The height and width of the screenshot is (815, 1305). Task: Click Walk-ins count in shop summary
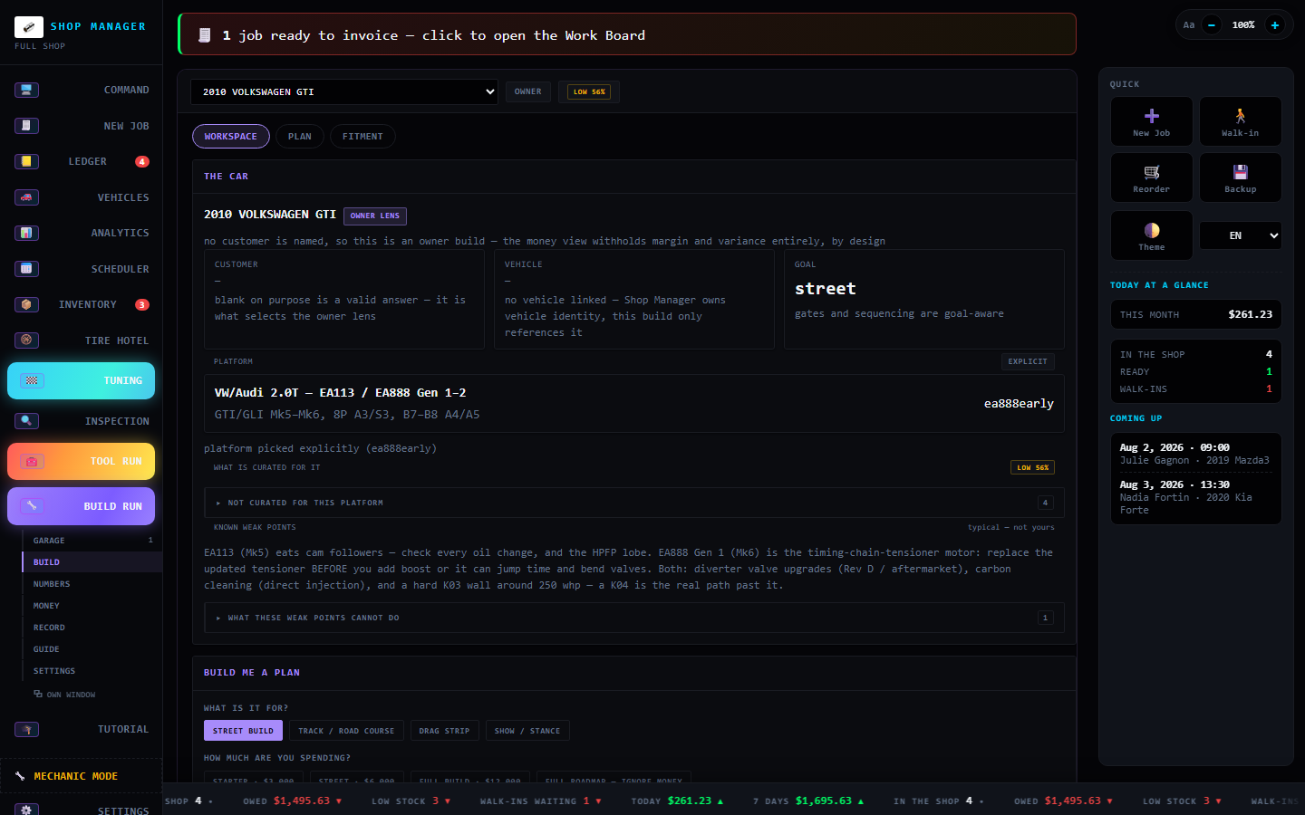[1195, 389]
